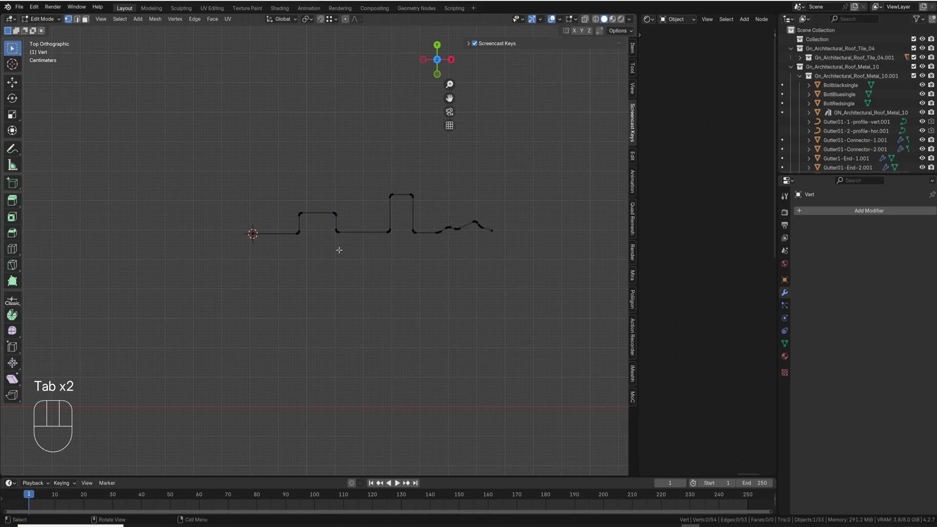The width and height of the screenshot is (937, 527).
Task: Open the Keying dropdown
Action: tap(64, 483)
